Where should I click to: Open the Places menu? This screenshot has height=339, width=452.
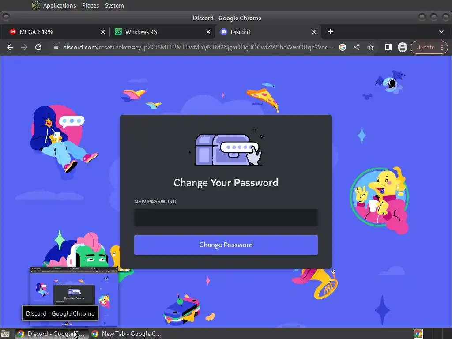90,5
